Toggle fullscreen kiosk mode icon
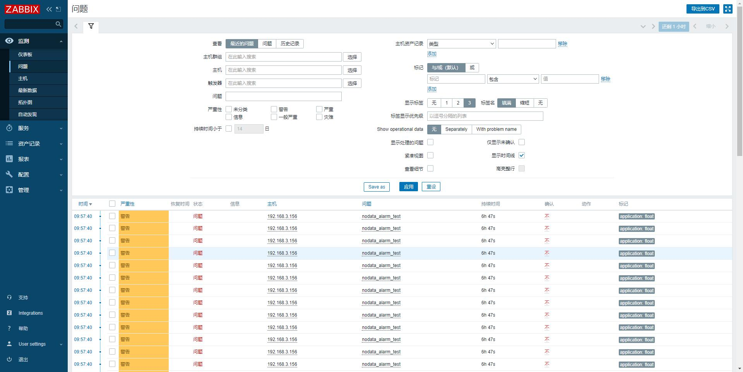743x372 pixels. [x=728, y=9]
